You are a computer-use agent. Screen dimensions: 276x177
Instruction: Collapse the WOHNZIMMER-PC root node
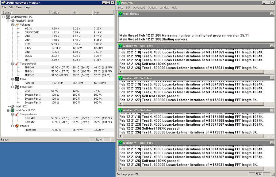[x=3, y=17]
